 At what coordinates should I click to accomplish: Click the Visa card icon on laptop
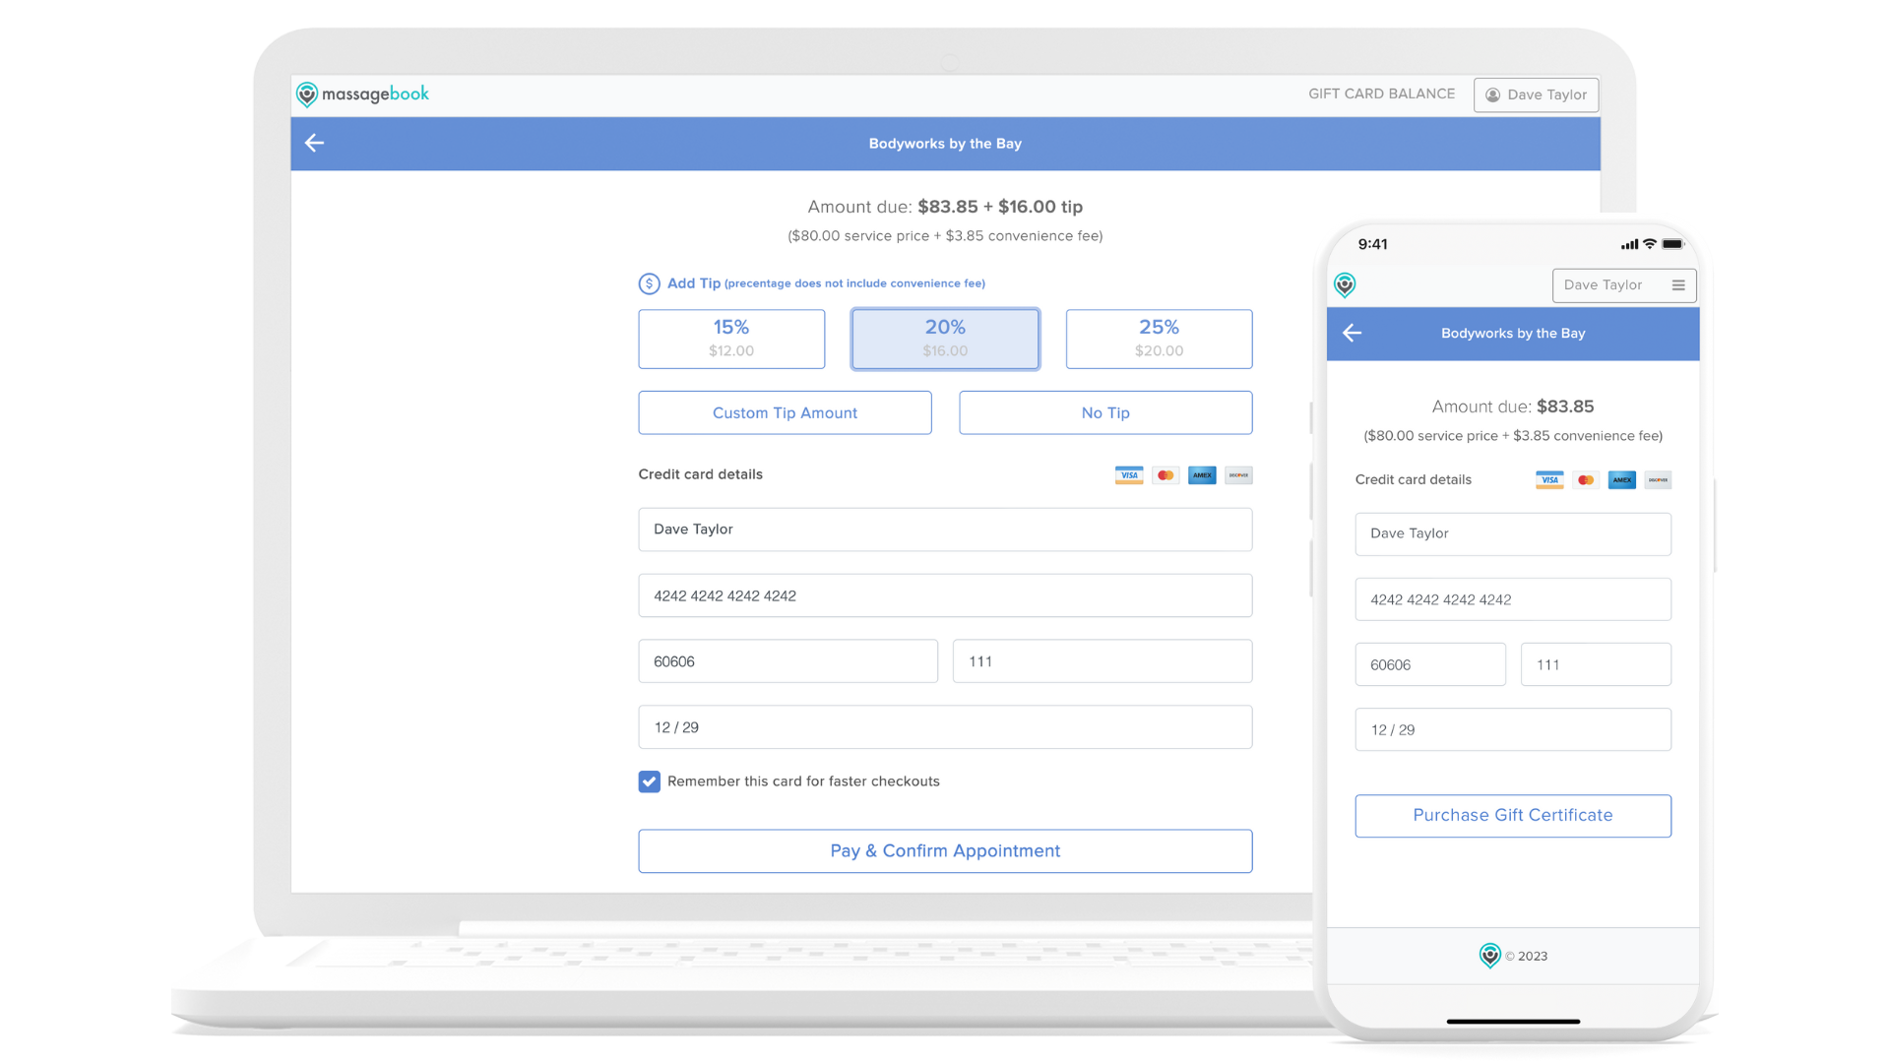[x=1129, y=475]
